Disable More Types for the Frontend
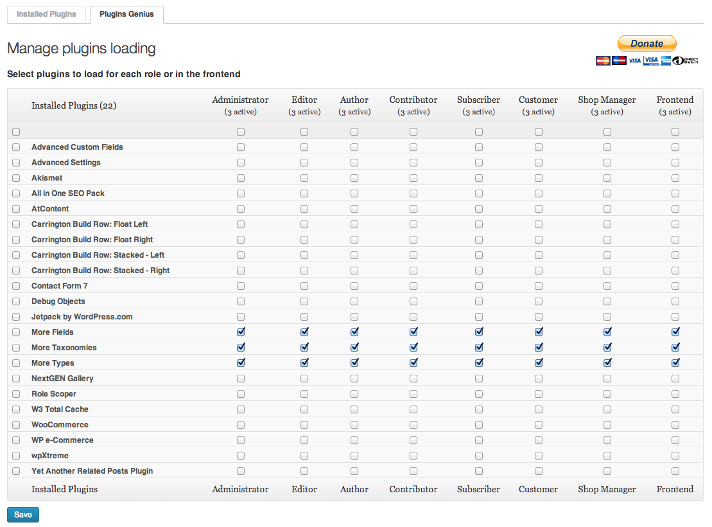 [x=675, y=363]
